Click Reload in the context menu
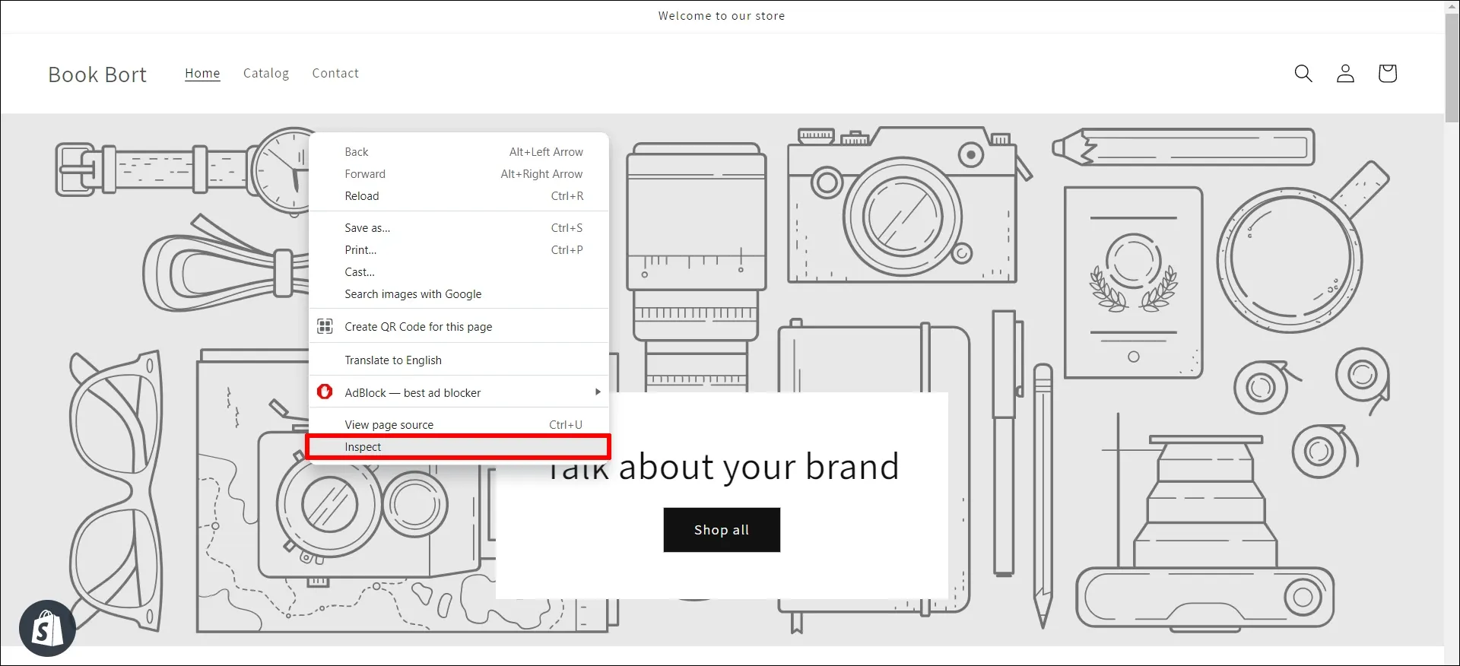This screenshot has height=666, width=1460. [459, 196]
